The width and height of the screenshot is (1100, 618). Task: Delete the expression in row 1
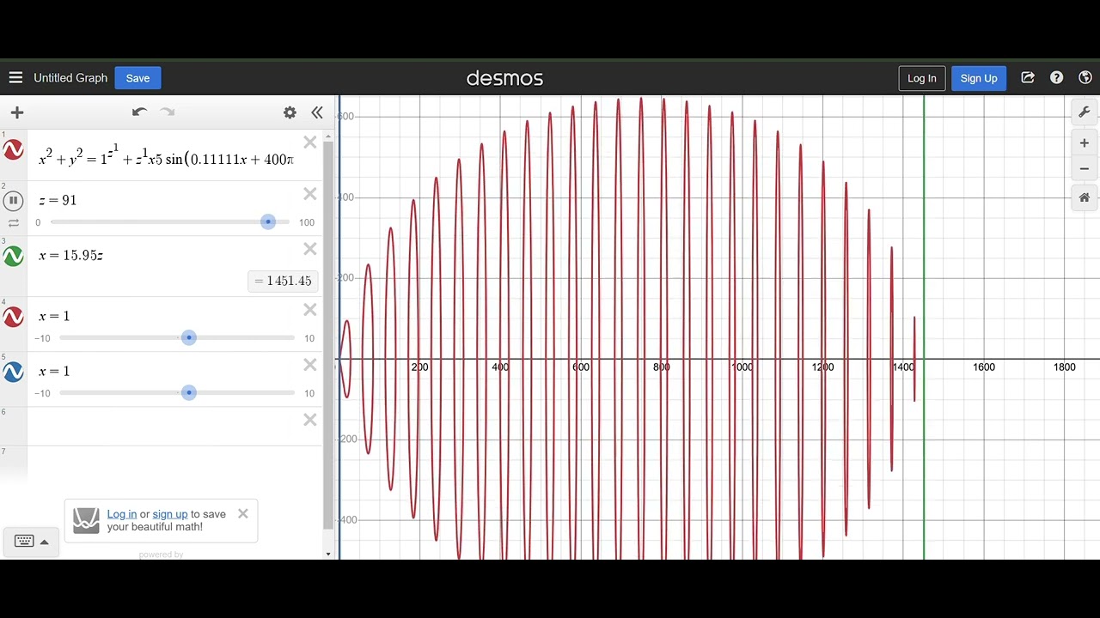point(310,142)
